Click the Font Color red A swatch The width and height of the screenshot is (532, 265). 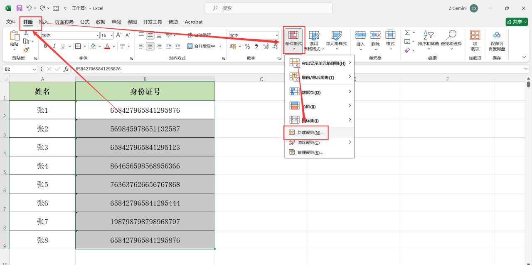tap(108, 46)
